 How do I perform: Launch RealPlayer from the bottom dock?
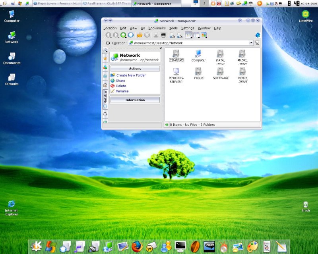pyautogui.click(x=209, y=246)
